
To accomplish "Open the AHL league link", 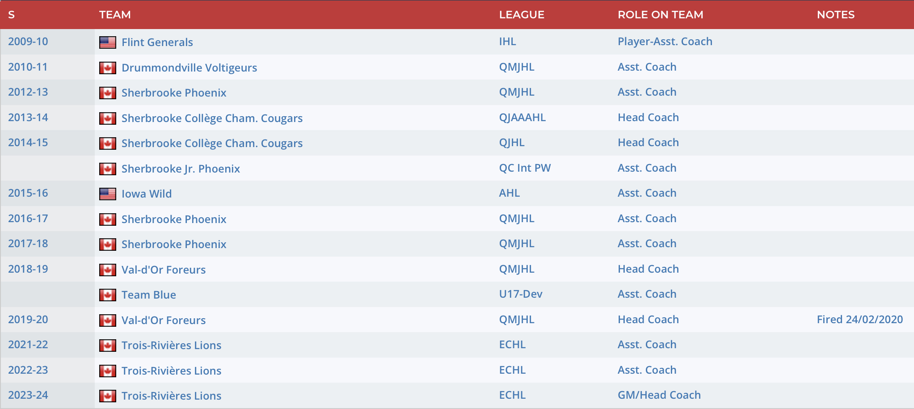I will coord(509,193).
